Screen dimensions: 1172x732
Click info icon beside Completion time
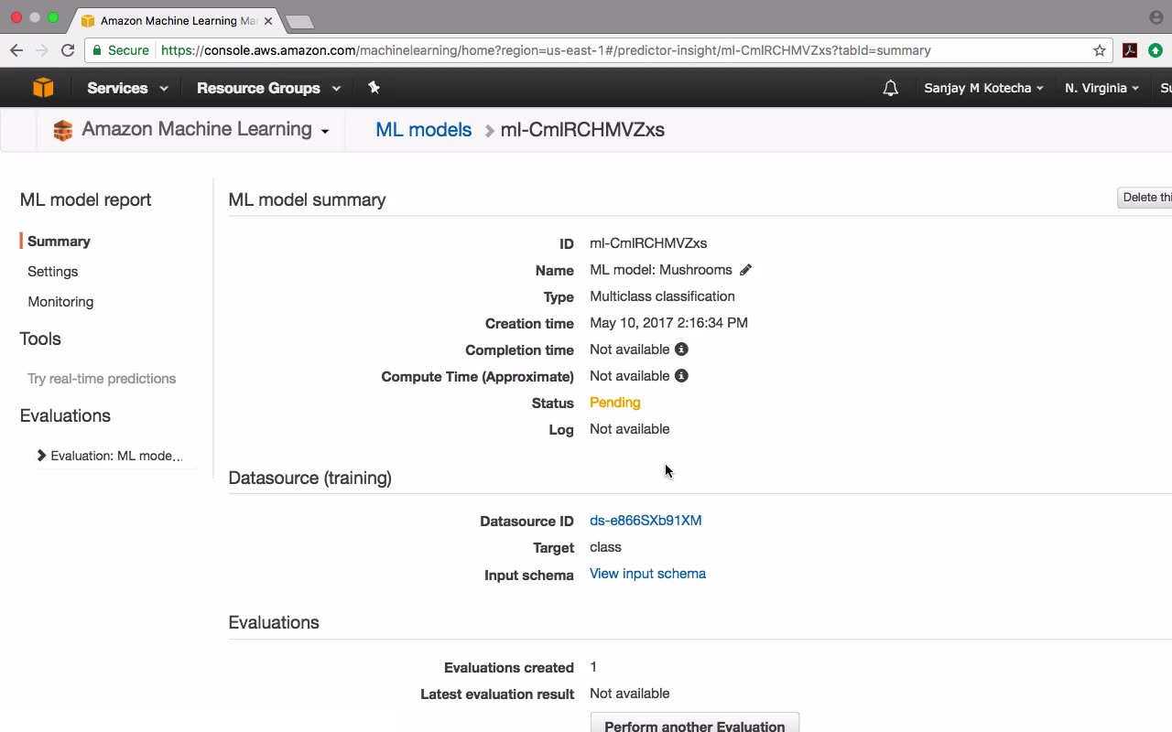point(681,350)
